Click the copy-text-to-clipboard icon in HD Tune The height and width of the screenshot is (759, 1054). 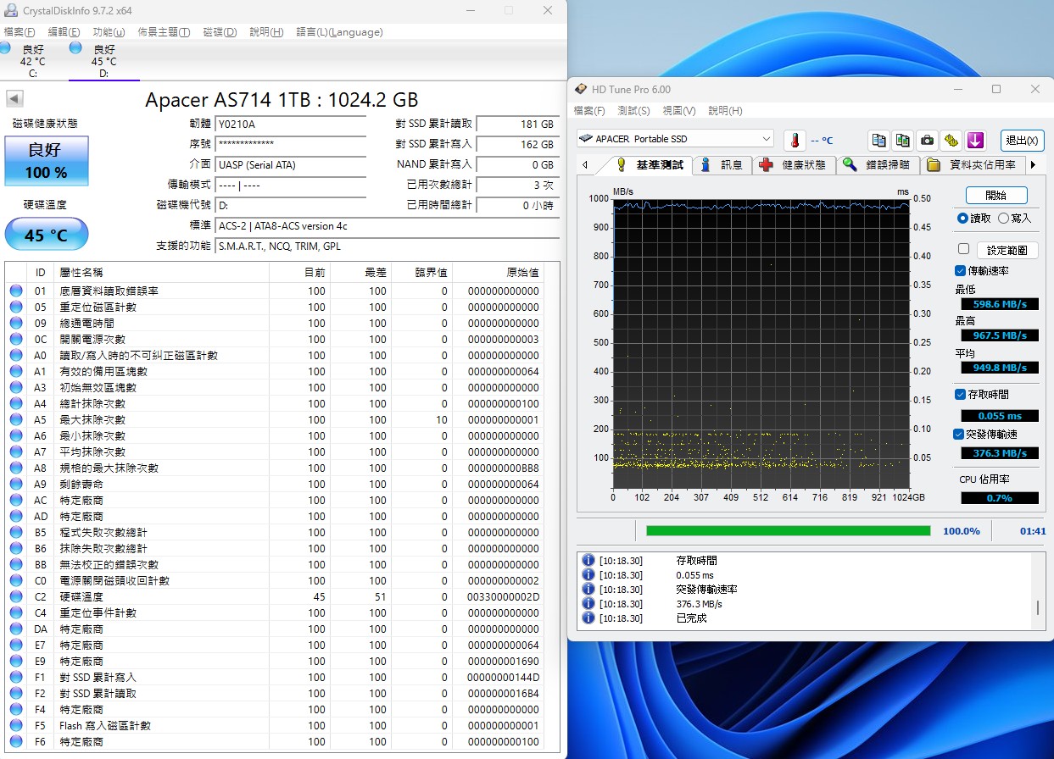879,140
